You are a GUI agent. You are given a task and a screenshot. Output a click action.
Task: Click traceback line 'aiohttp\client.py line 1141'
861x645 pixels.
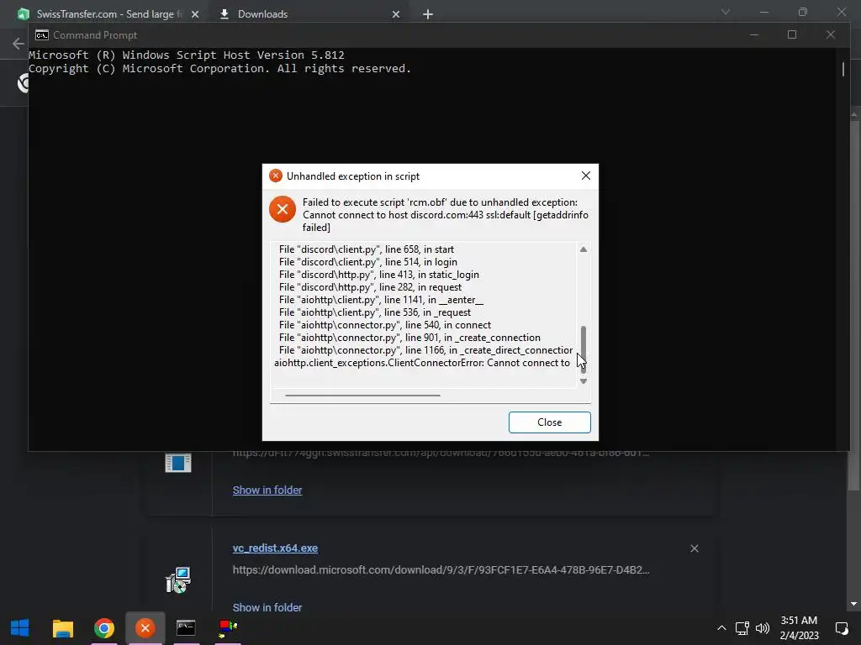point(381,300)
